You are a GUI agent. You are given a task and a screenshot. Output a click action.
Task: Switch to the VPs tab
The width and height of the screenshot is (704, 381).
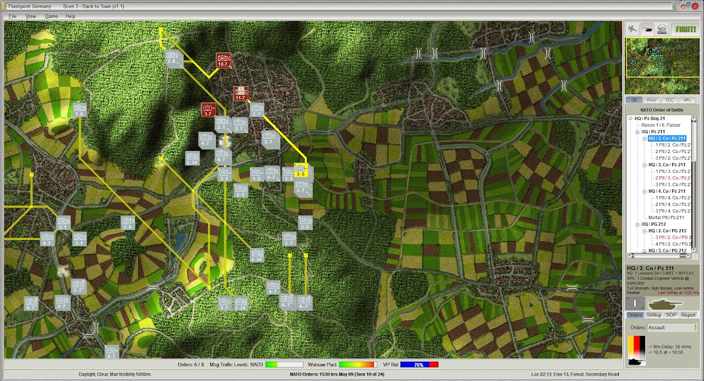(x=687, y=100)
